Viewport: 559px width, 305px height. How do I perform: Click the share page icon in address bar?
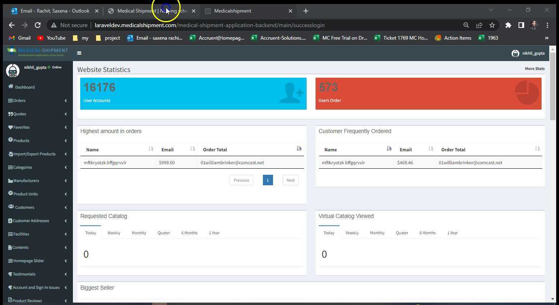479,25
